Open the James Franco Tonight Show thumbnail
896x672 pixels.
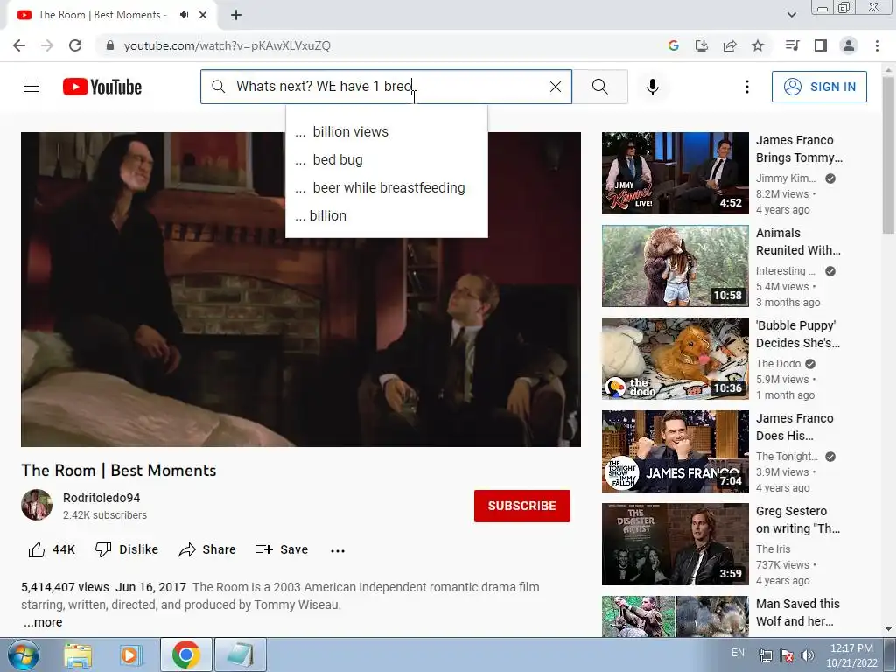[675, 451]
